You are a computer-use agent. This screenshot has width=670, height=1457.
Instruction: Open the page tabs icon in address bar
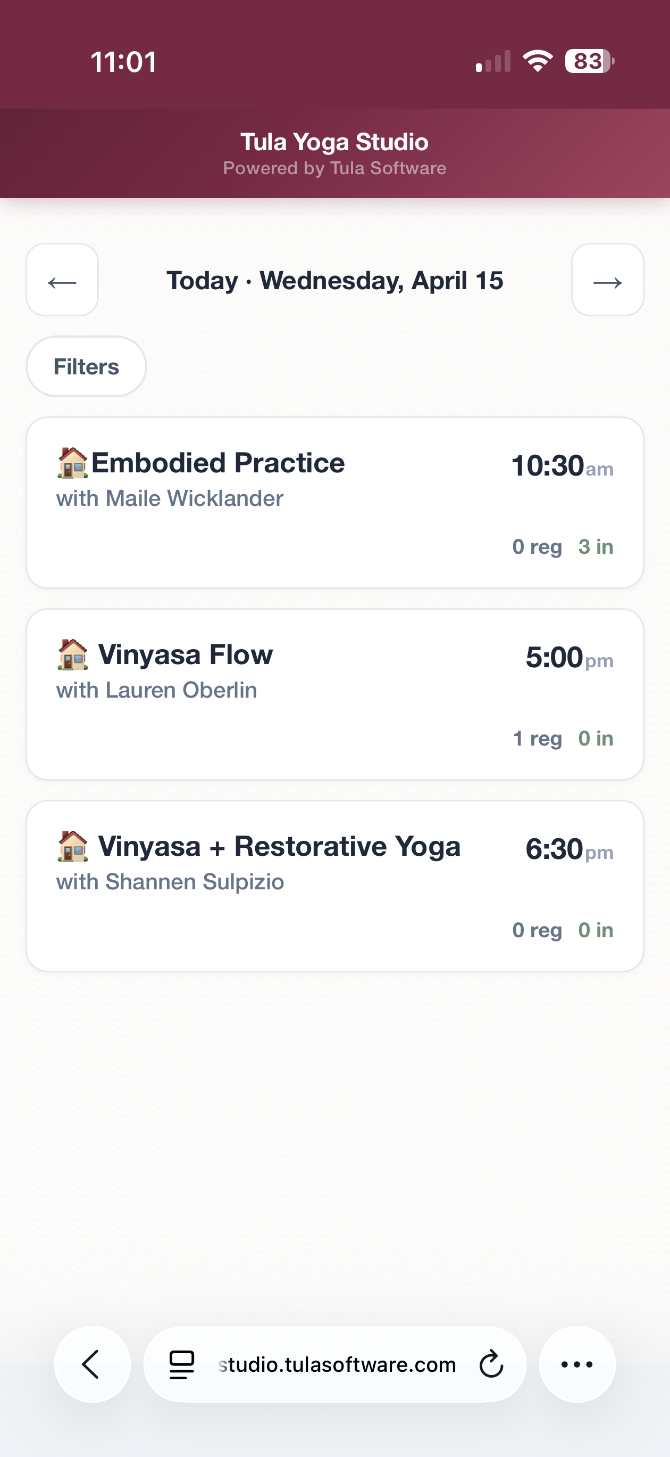182,1365
